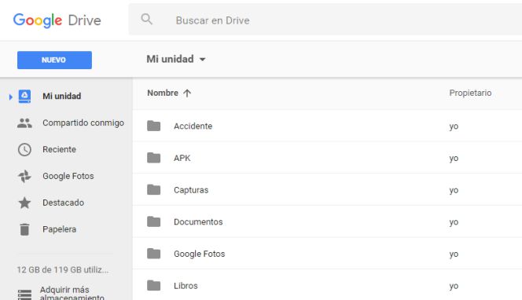Open the Google Fotos pinwheel icon
The height and width of the screenshot is (300, 522).
click(24, 176)
